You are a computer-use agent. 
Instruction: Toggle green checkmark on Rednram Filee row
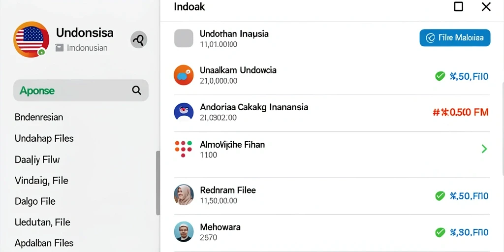(440, 196)
